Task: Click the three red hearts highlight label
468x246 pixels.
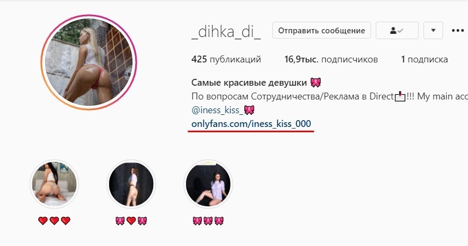Action: pos(54,221)
